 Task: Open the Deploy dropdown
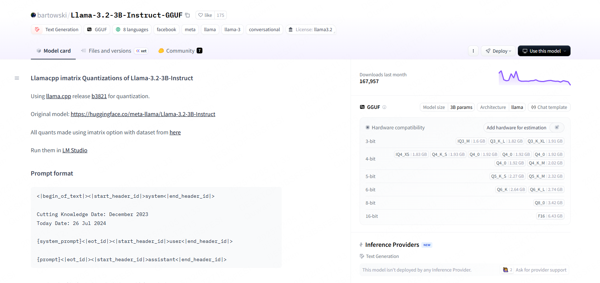pos(498,51)
